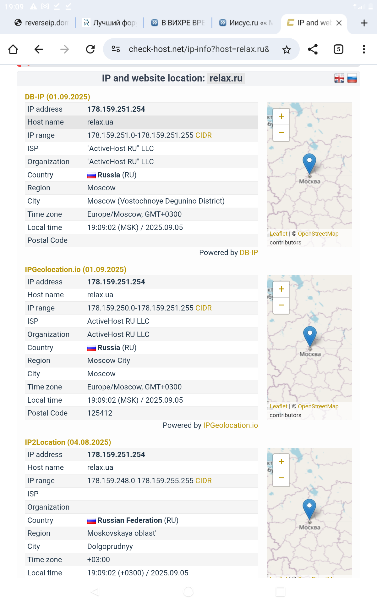377x604 pixels.
Task: Open OpenStreetMap link under DB-IP map
Action: tap(318, 234)
